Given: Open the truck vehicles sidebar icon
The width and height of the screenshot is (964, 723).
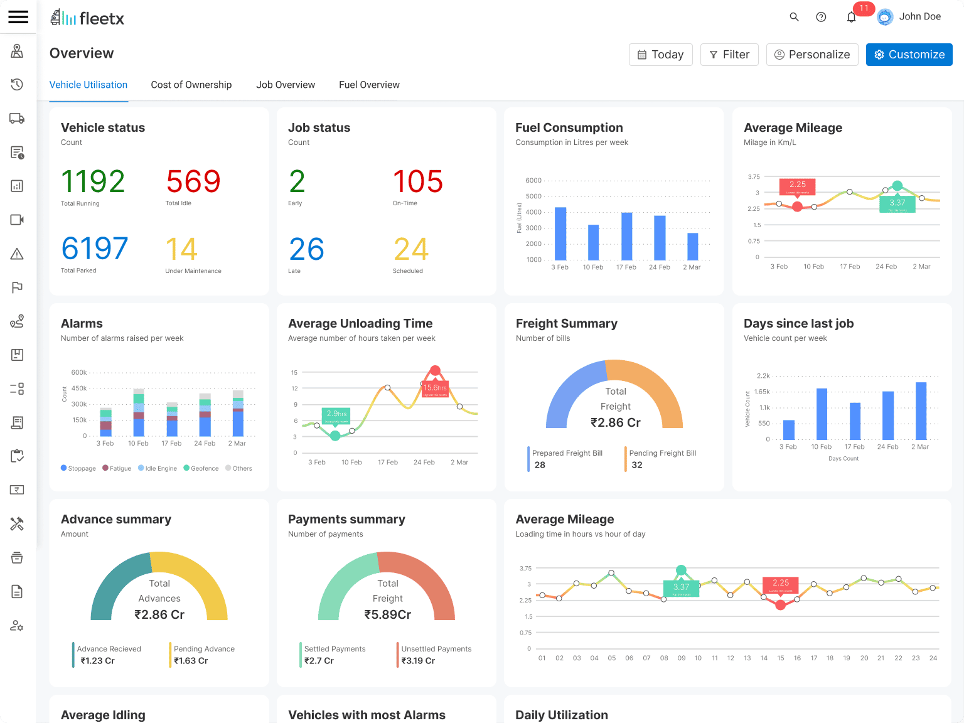Looking at the screenshot, I should point(17,119).
